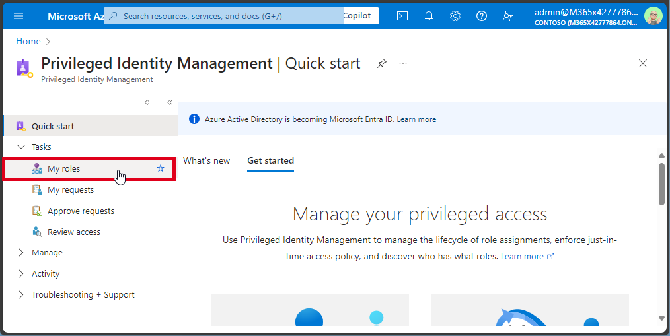670x336 pixels.
Task: Click the Feedback icon in header
Action: pos(508,16)
